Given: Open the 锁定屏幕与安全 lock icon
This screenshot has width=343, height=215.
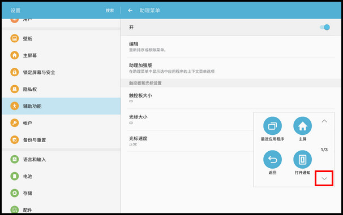Looking at the screenshot, I should click(15, 72).
